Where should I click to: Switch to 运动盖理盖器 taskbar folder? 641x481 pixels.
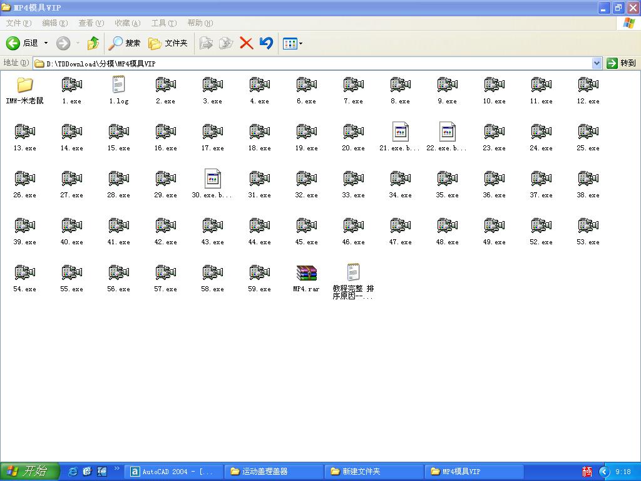coord(274,472)
